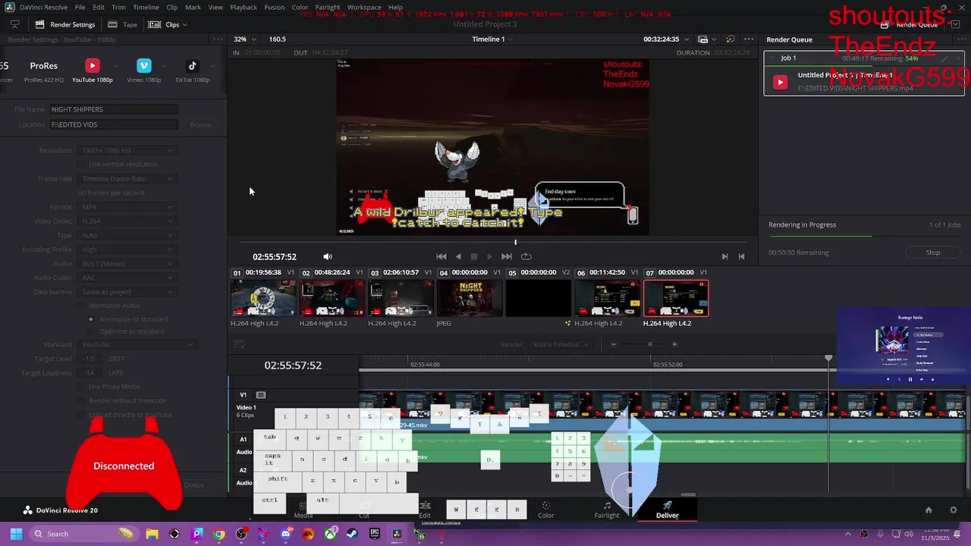Toggle the loop playback icon
971x546 pixels.
click(x=526, y=256)
